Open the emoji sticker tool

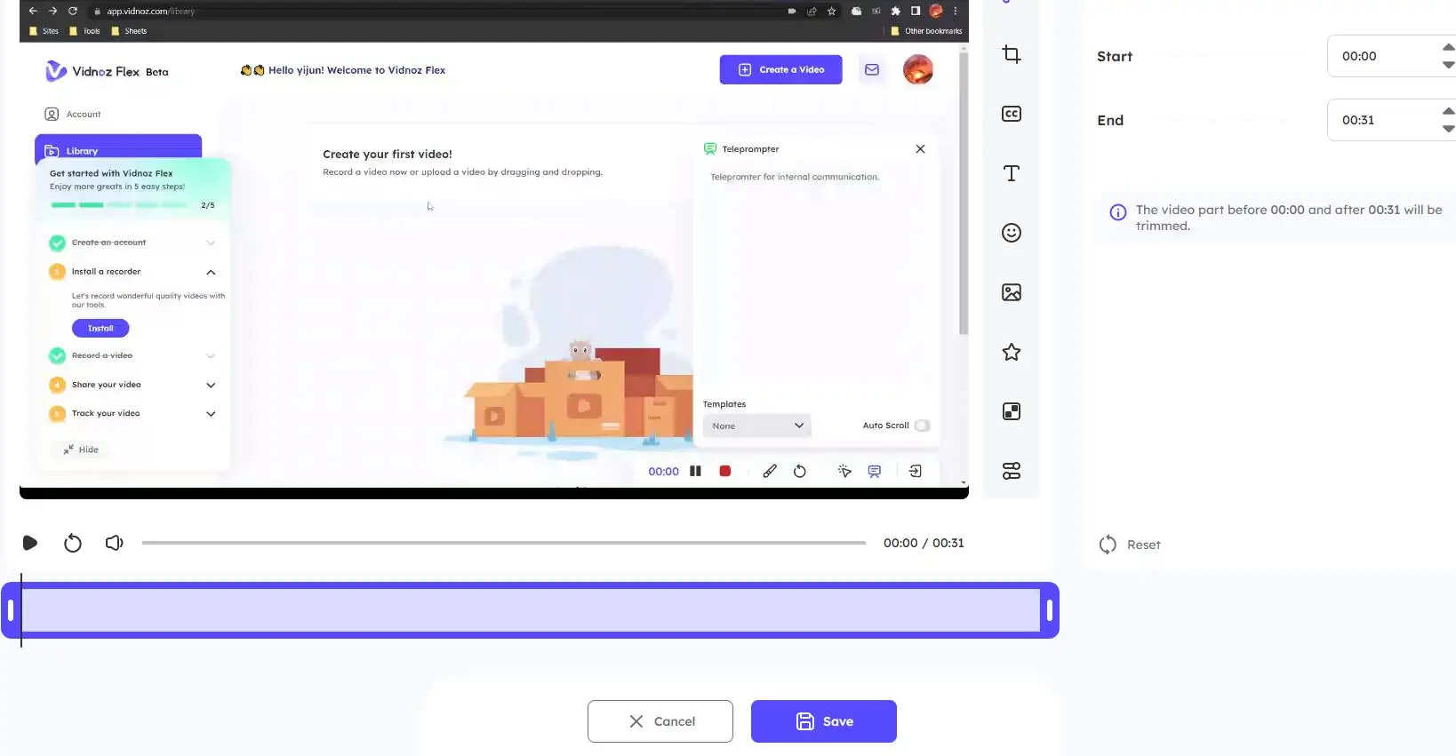click(x=1011, y=233)
